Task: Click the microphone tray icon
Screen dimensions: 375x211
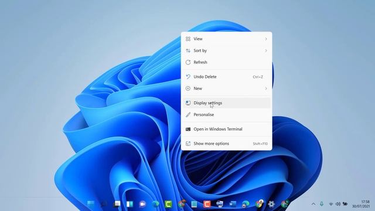Action: pos(322,204)
